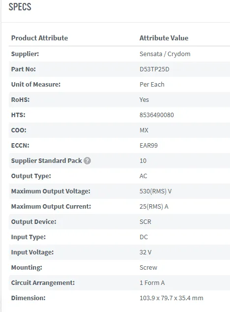Click the Attribute Value column header
The height and width of the screenshot is (312, 230).
[x=164, y=38]
